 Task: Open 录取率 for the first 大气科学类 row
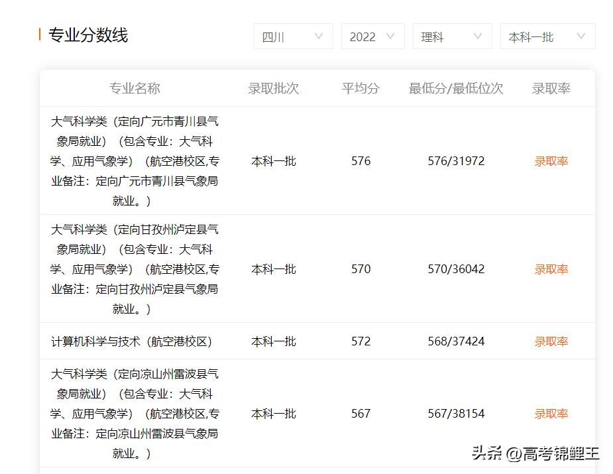tap(550, 160)
